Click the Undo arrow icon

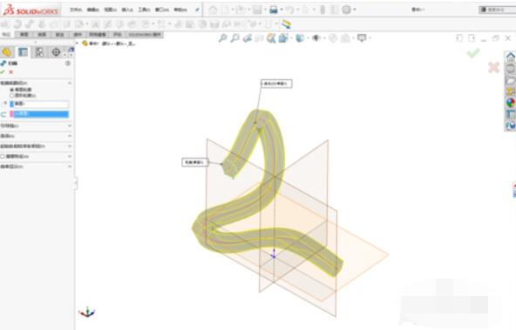(x=289, y=10)
